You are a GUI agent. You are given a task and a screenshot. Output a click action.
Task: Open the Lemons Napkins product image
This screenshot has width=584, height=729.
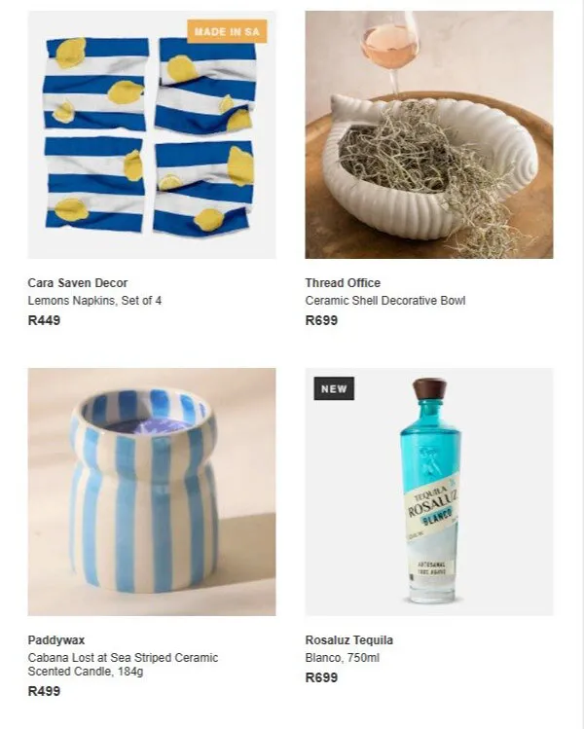[152, 135]
